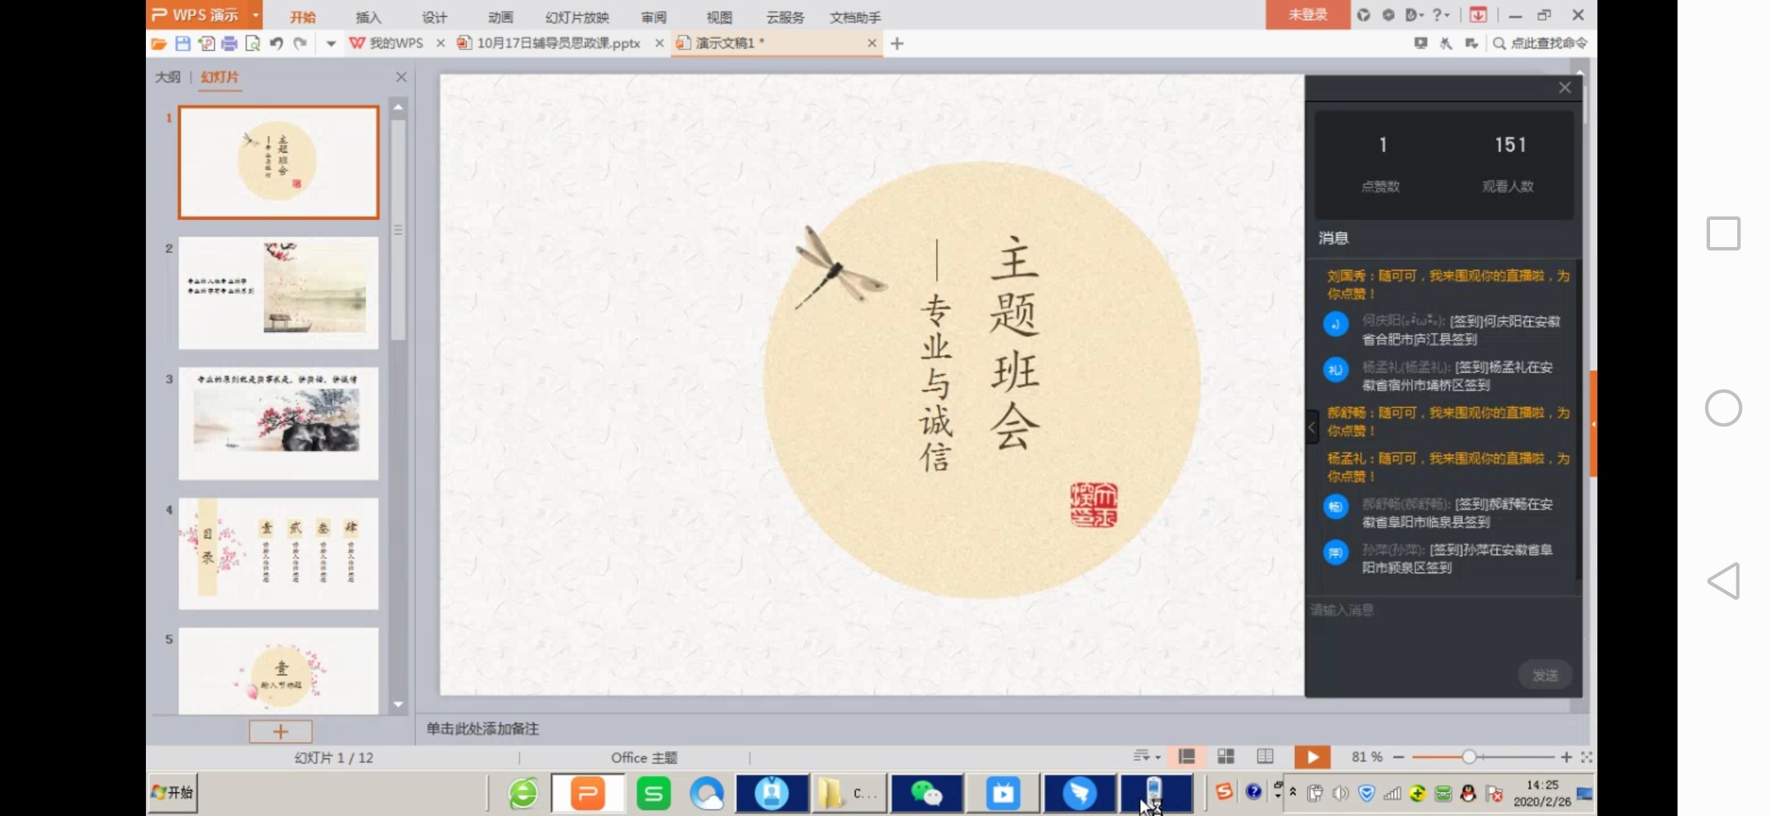Click the Undo arrow icon

coord(276,44)
